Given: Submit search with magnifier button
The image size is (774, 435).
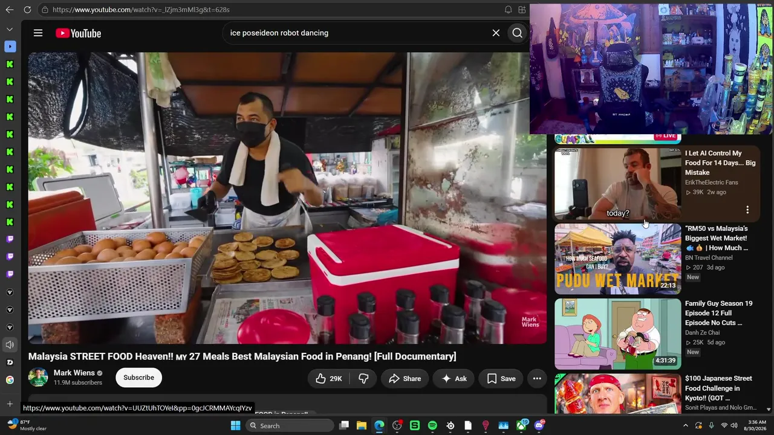Looking at the screenshot, I should [x=518, y=33].
